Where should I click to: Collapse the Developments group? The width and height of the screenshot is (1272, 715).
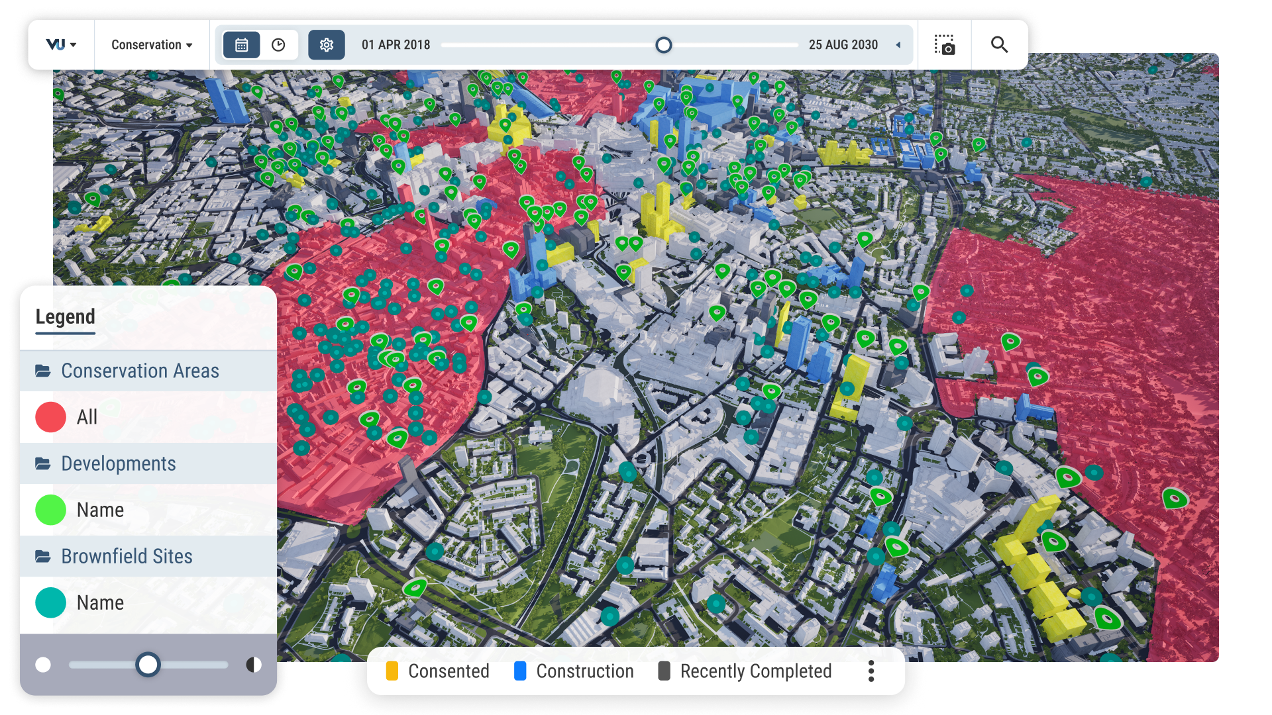pyautogui.click(x=148, y=463)
